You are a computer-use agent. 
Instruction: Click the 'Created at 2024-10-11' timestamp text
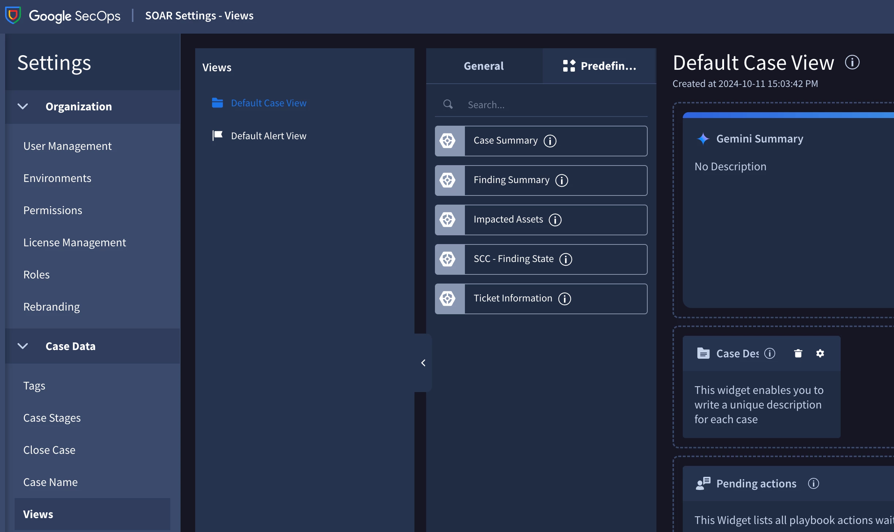pyautogui.click(x=745, y=84)
